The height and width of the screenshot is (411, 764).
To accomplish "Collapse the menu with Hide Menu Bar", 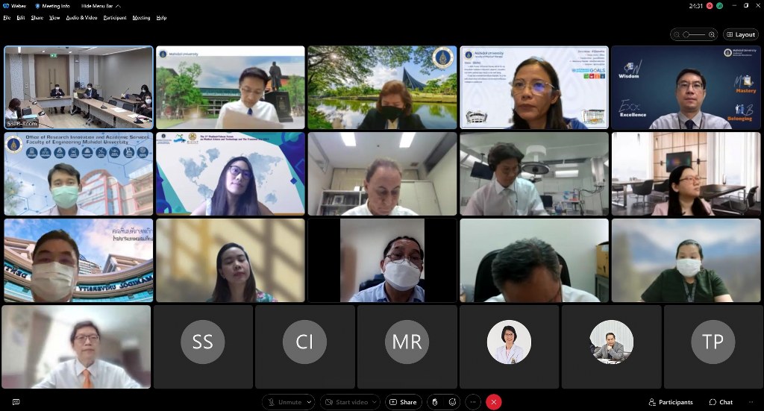I will pos(98,6).
